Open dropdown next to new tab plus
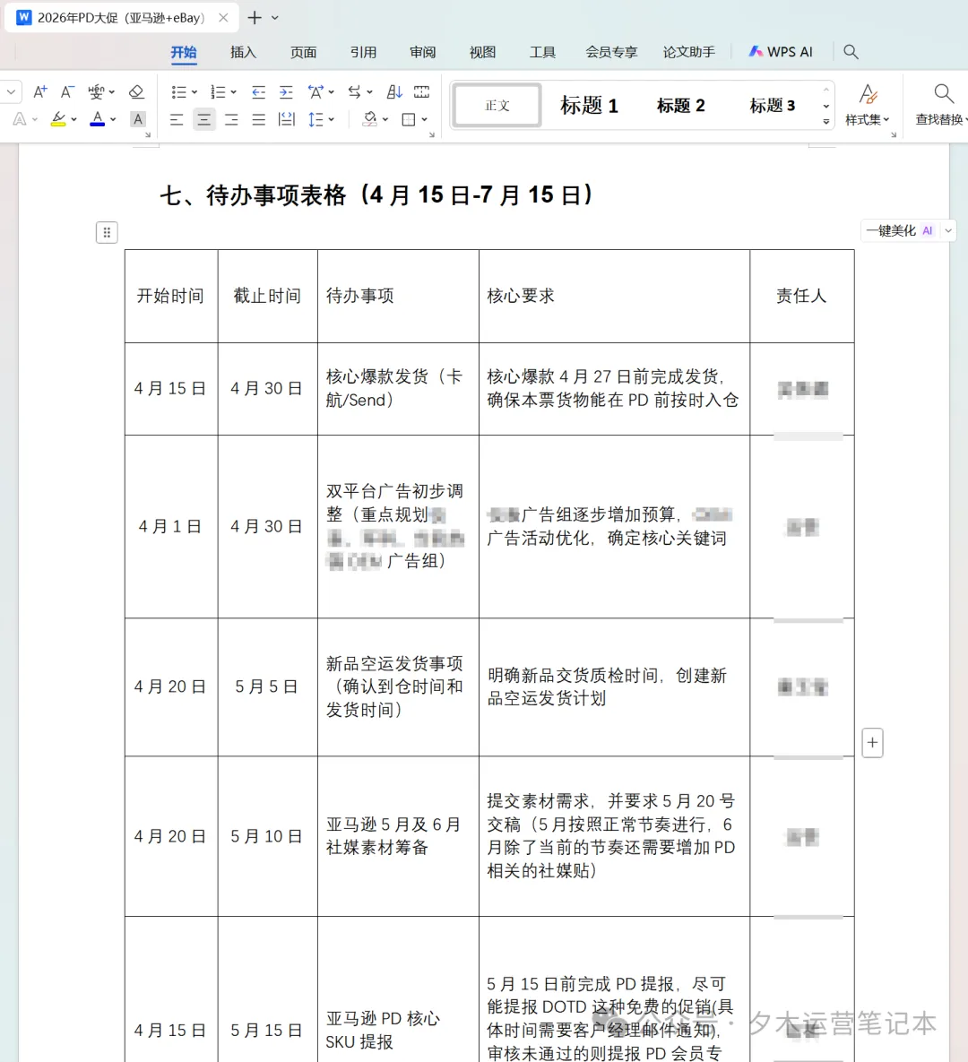 click(275, 18)
